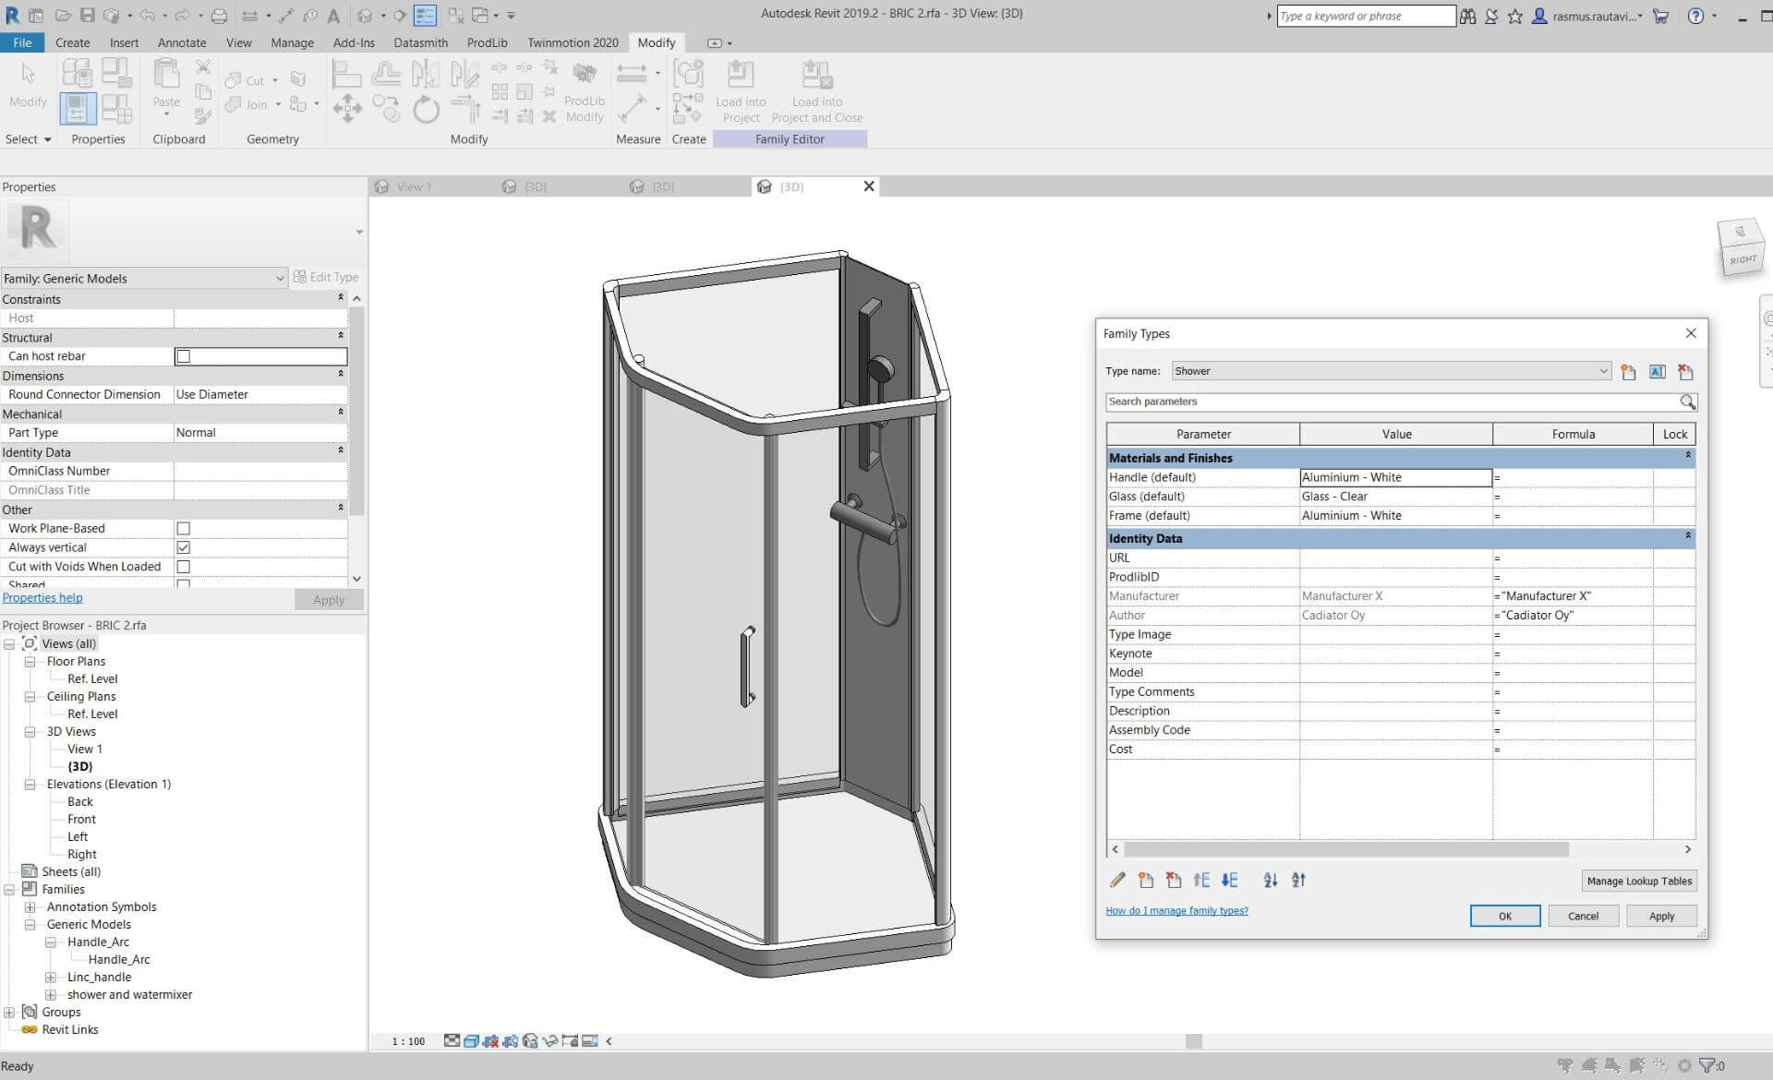
Task: Click the Edit Parameter pencil icon
Action: (x=1117, y=880)
